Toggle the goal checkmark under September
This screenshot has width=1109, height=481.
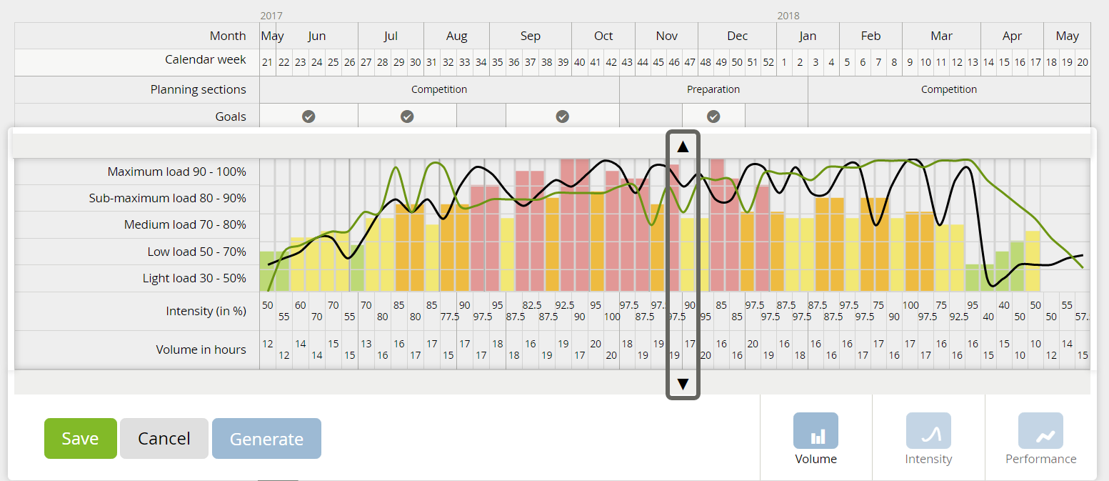coord(562,116)
